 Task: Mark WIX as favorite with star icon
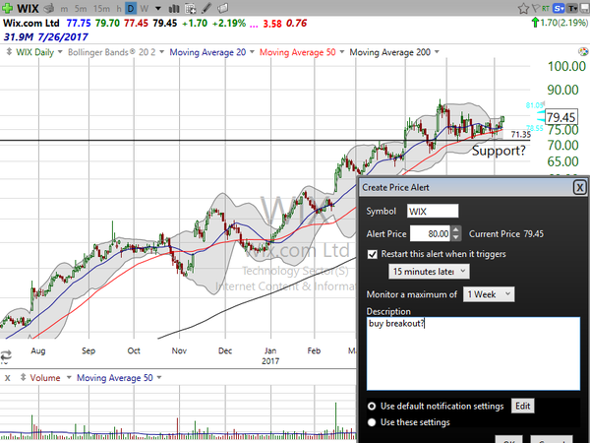tap(523, 8)
